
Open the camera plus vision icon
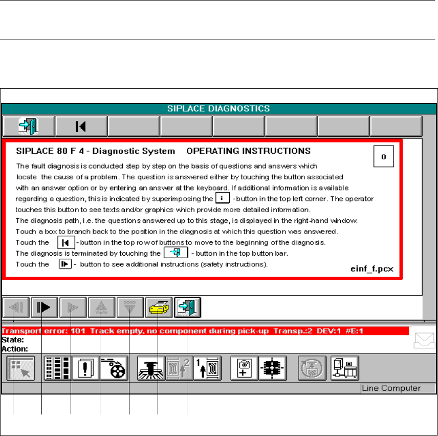coord(245,368)
